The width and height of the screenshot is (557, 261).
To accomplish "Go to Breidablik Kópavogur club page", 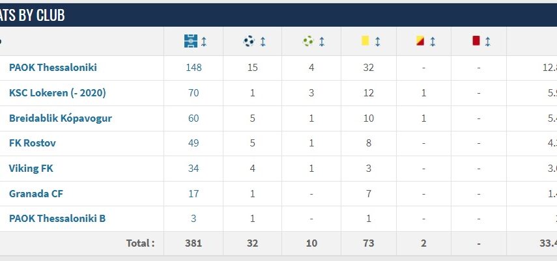I will click(61, 118).
